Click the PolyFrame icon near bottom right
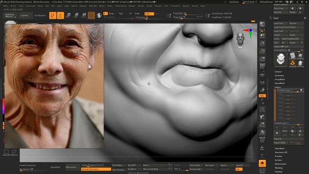 (262, 140)
